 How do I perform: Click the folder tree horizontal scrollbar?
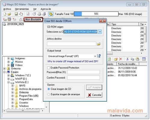click(23, 111)
